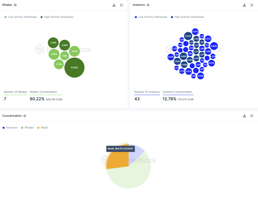This screenshot has width=258, height=199.
Task: Select the 0.19% investor bubble
Action: pos(190,54)
